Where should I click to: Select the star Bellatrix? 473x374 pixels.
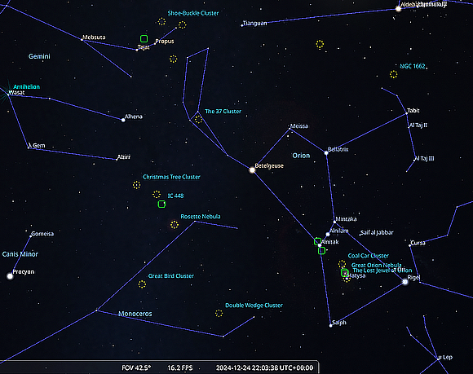coord(326,153)
